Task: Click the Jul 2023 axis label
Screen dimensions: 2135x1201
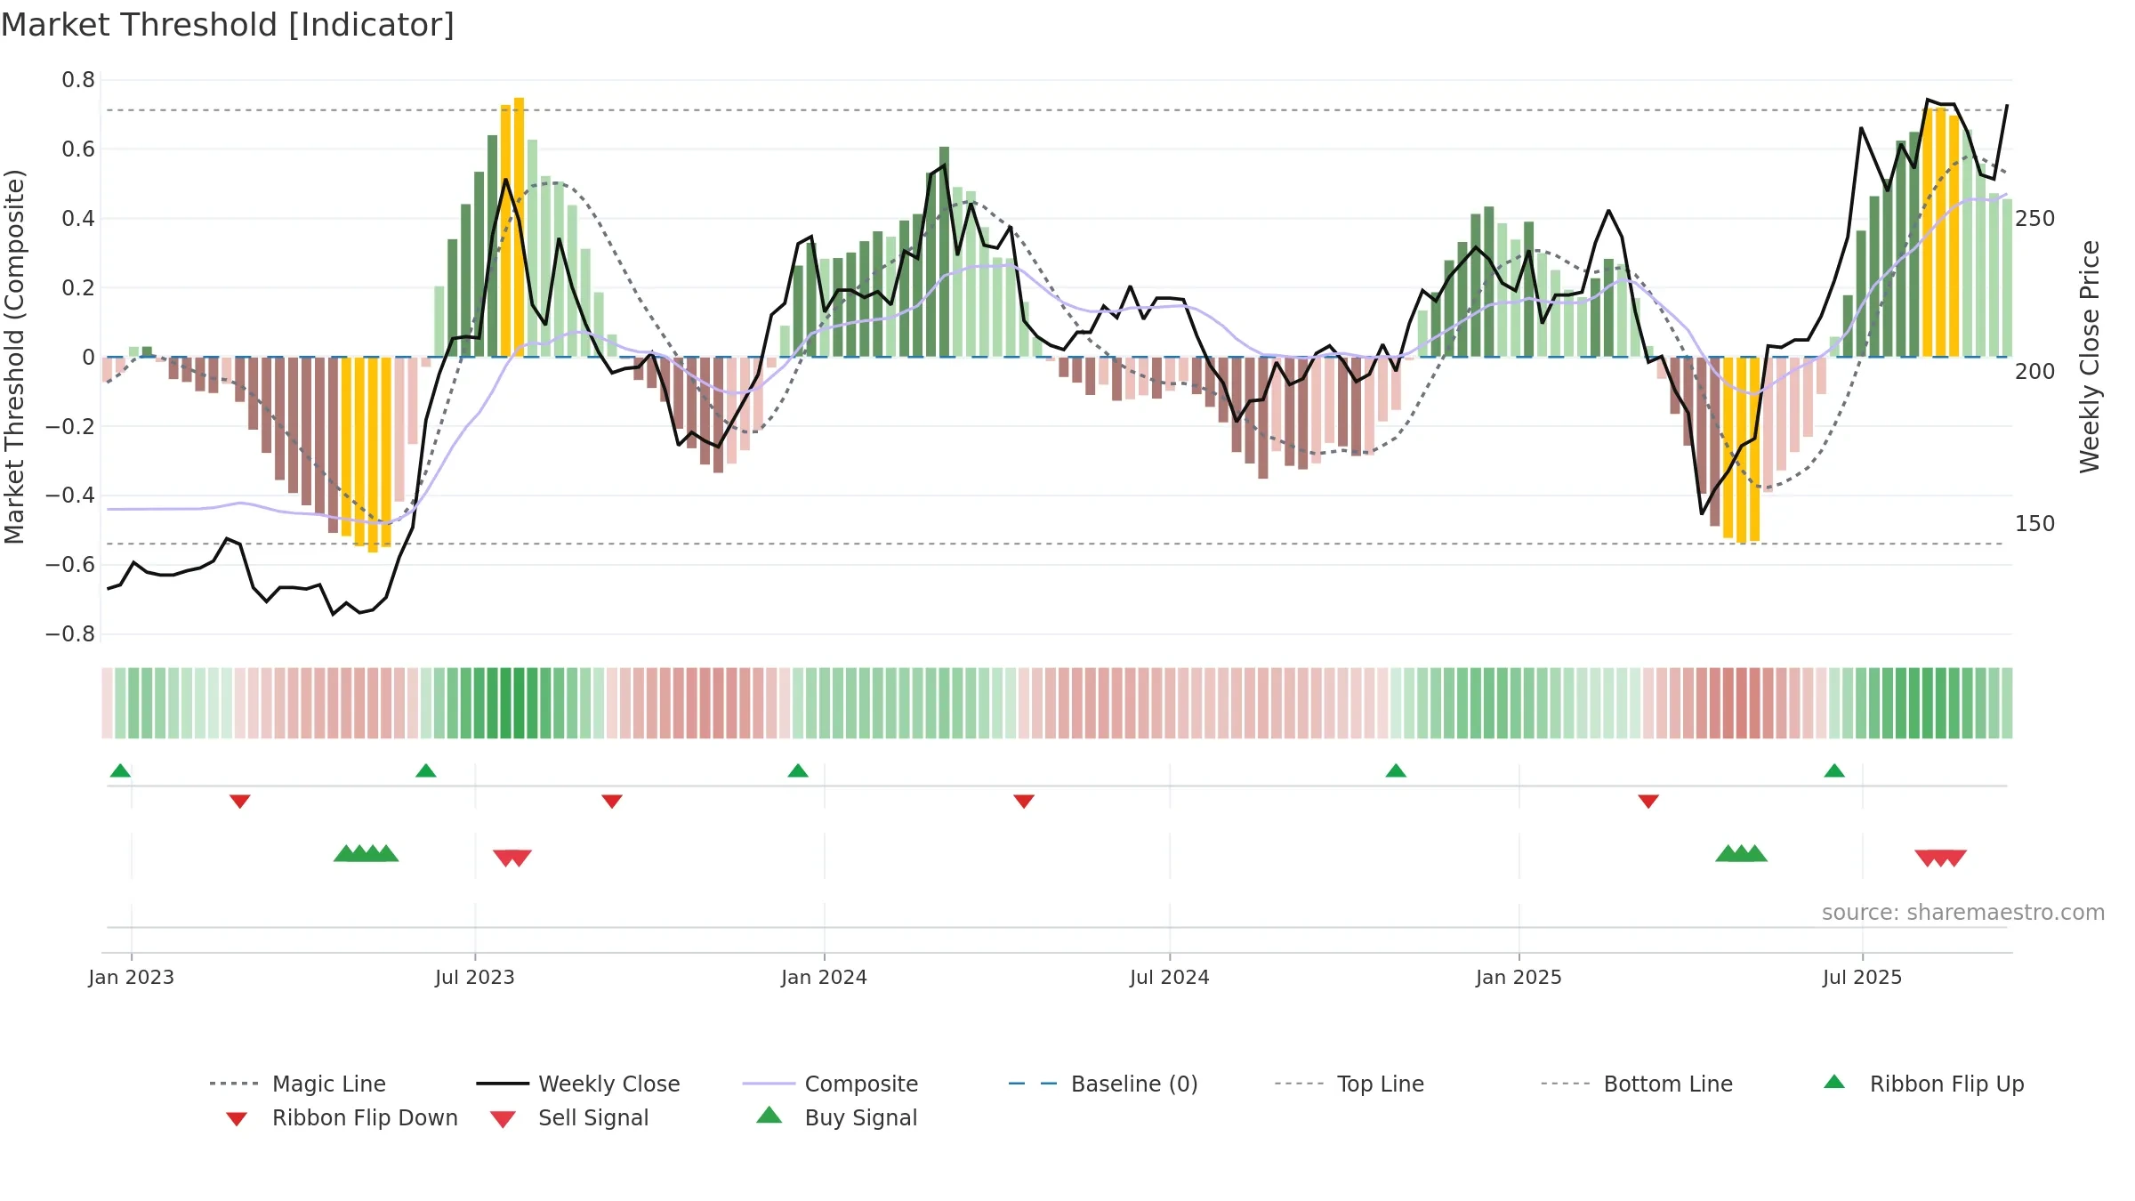Action: click(475, 977)
